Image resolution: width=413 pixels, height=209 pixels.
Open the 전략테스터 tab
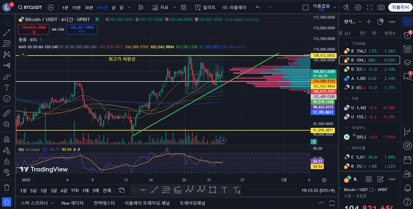tap(104, 203)
